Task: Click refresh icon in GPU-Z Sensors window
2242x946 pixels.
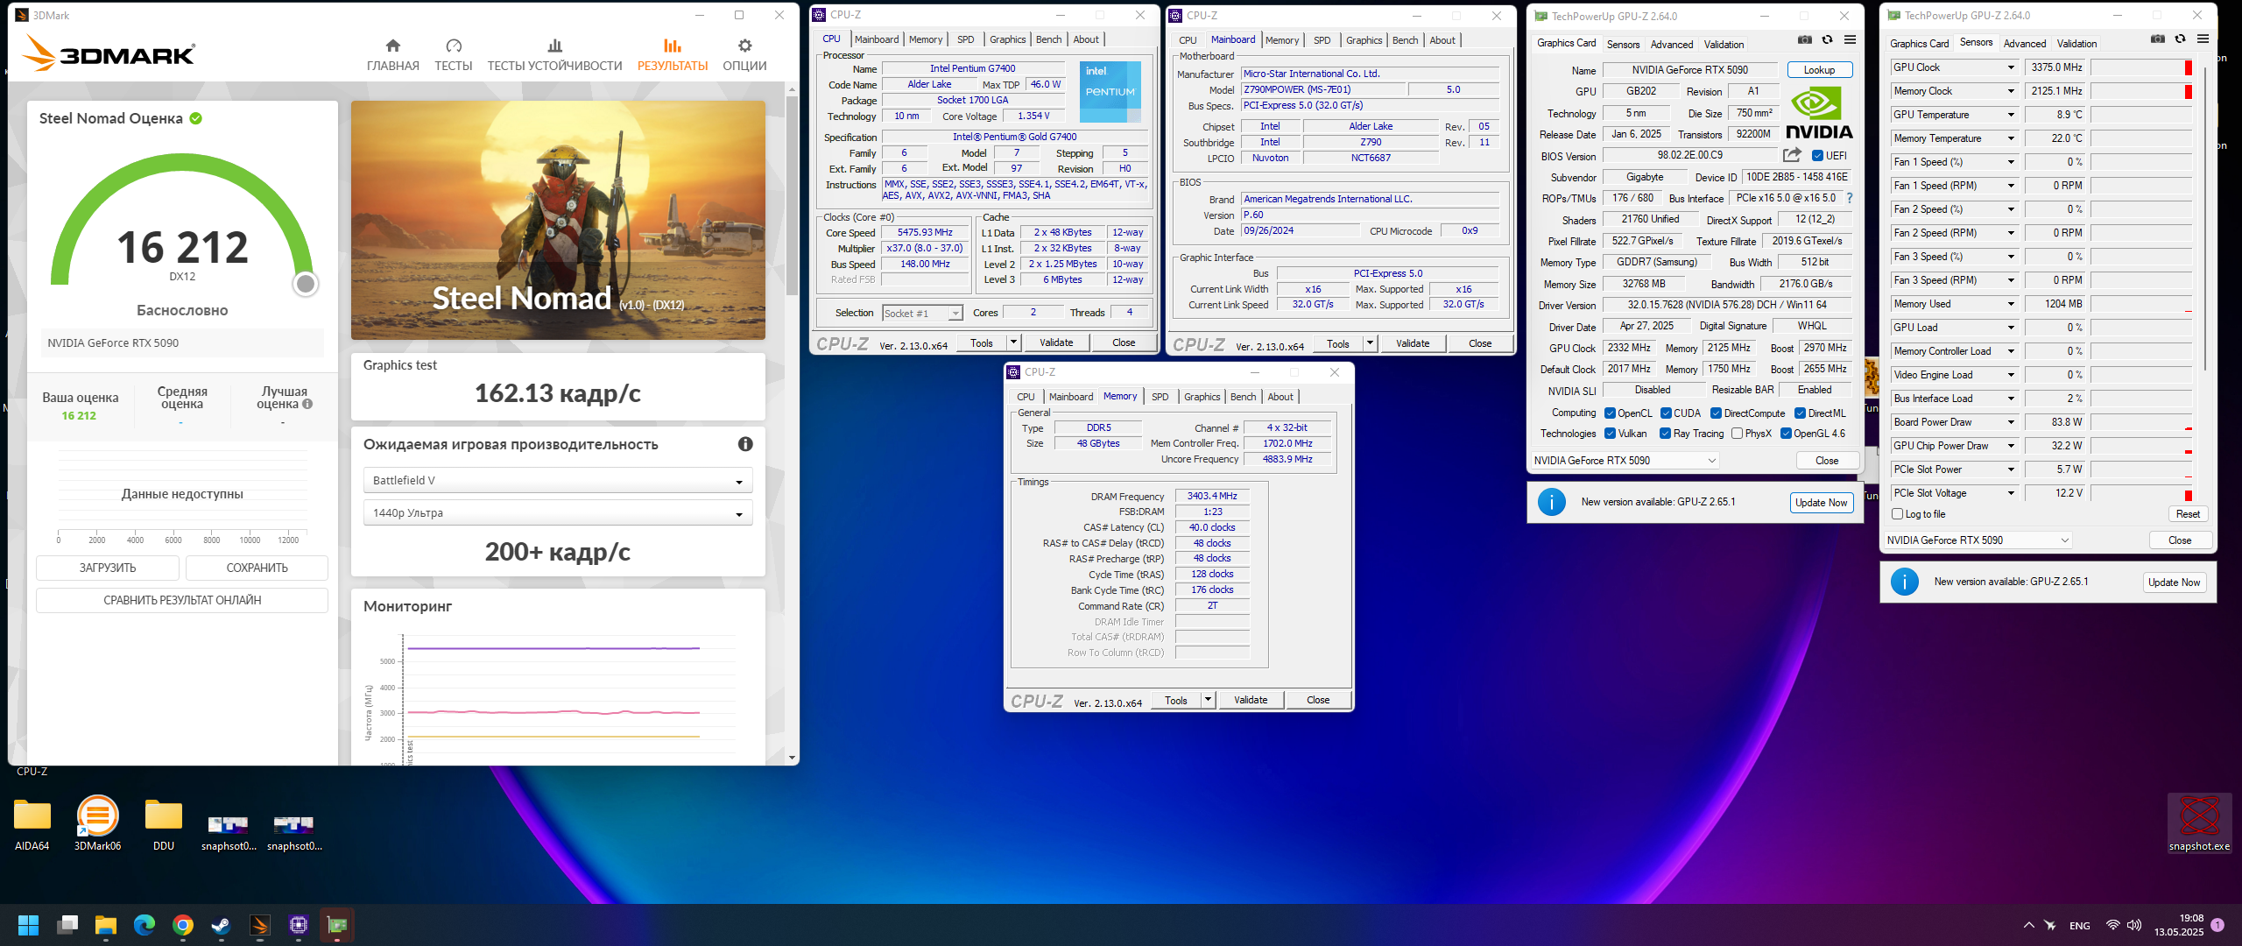Action: click(2180, 39)
